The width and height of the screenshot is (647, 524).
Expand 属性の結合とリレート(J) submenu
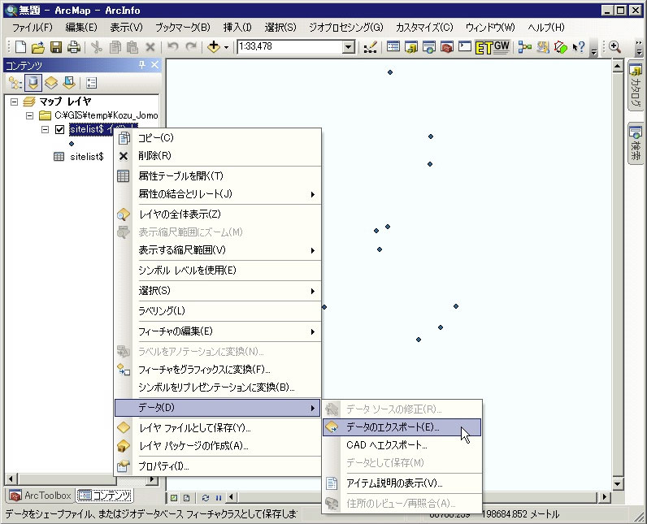(218, 194)
